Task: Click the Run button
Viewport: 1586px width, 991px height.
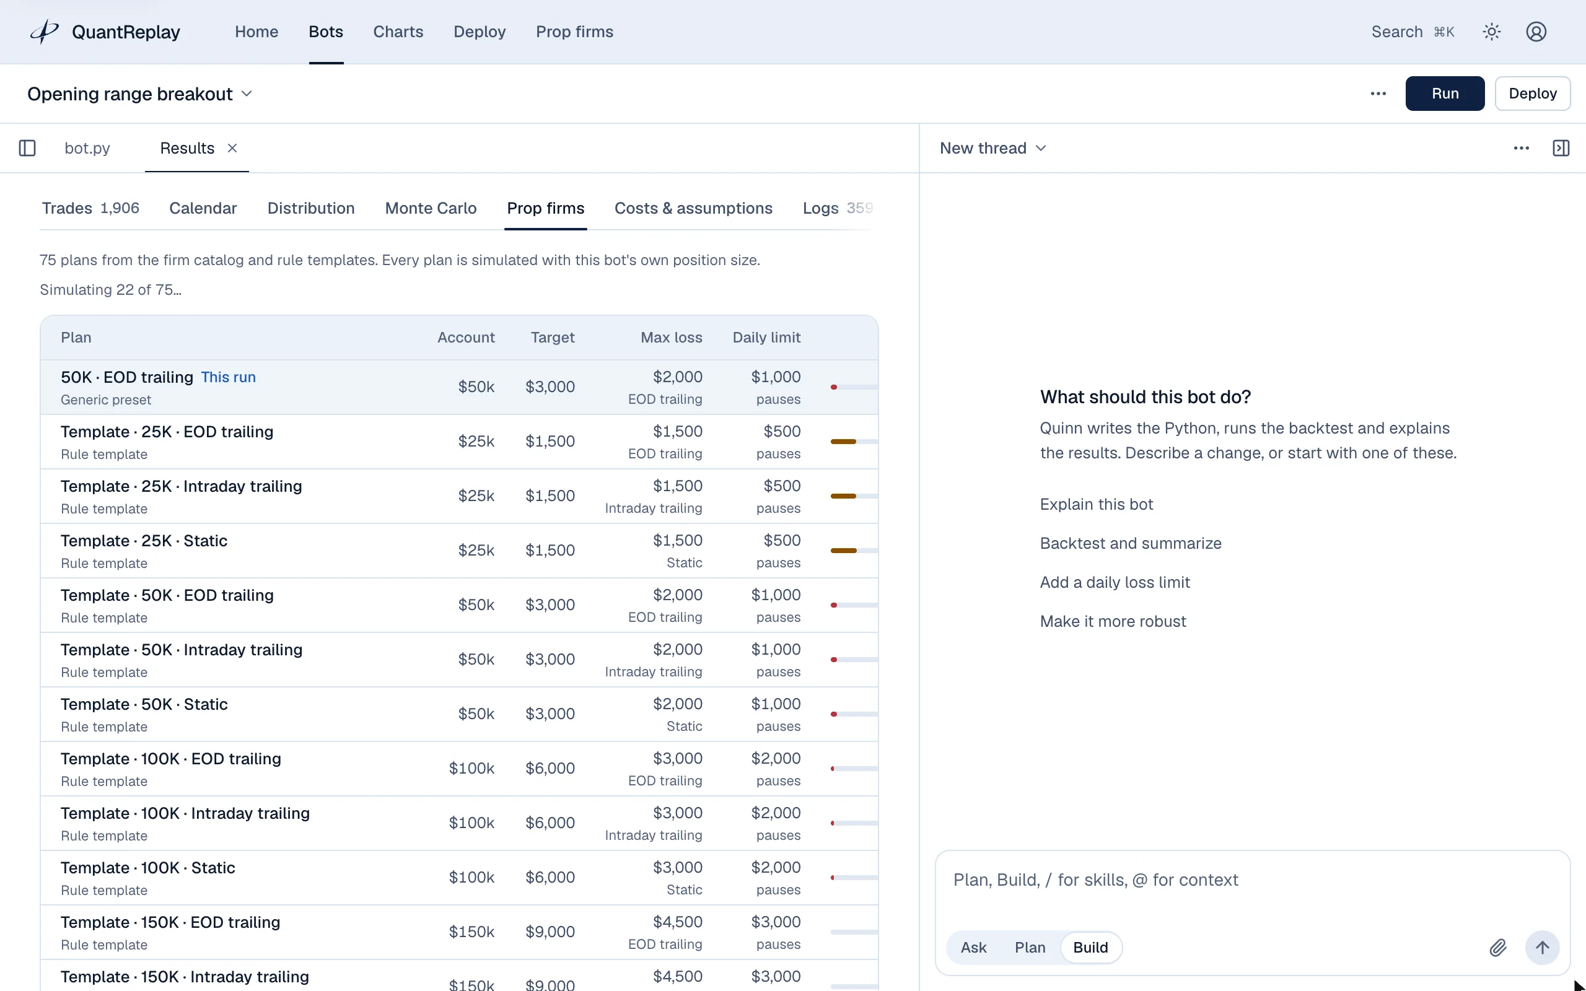Action: pos(1445,94)
